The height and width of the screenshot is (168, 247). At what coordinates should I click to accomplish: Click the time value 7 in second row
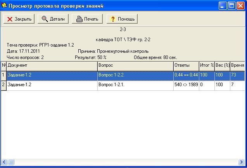click(238, 86)
